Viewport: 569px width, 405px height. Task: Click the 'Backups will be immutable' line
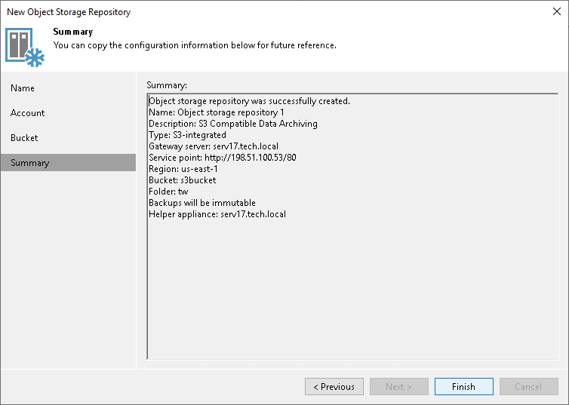point(202,203)
